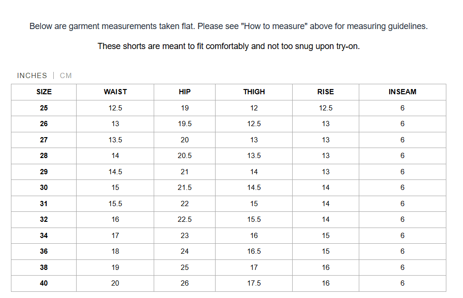
Task: Click the hip value for size 31
Action: pos(185,204)
